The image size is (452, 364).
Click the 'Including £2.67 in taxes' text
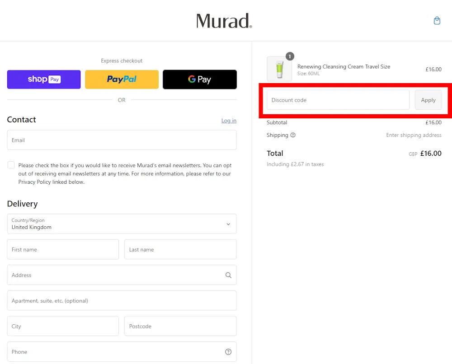click(295, 164)
